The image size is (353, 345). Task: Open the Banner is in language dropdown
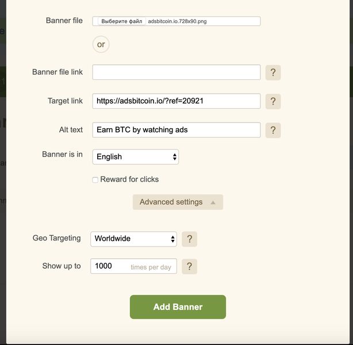[x=136, y=156]
